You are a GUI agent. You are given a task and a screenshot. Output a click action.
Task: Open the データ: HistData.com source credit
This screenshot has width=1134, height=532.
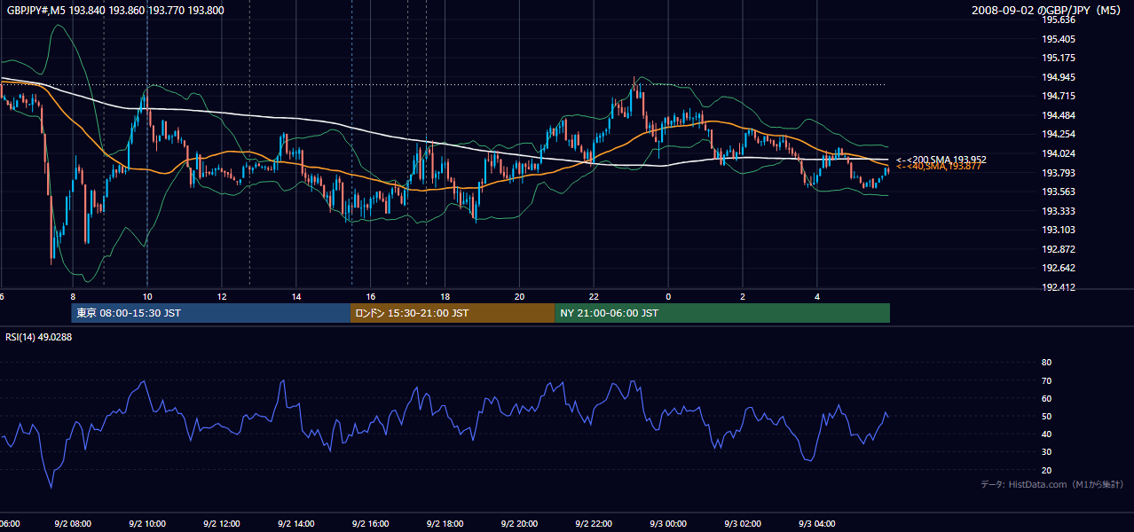point(1051,484)
